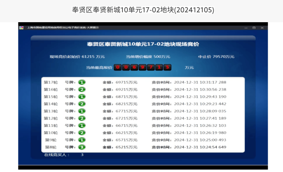The height and width of the screenshot is (172, 283).
Task: Click the red digit 9 in the highest bid counter
Action: coord(143,67)
